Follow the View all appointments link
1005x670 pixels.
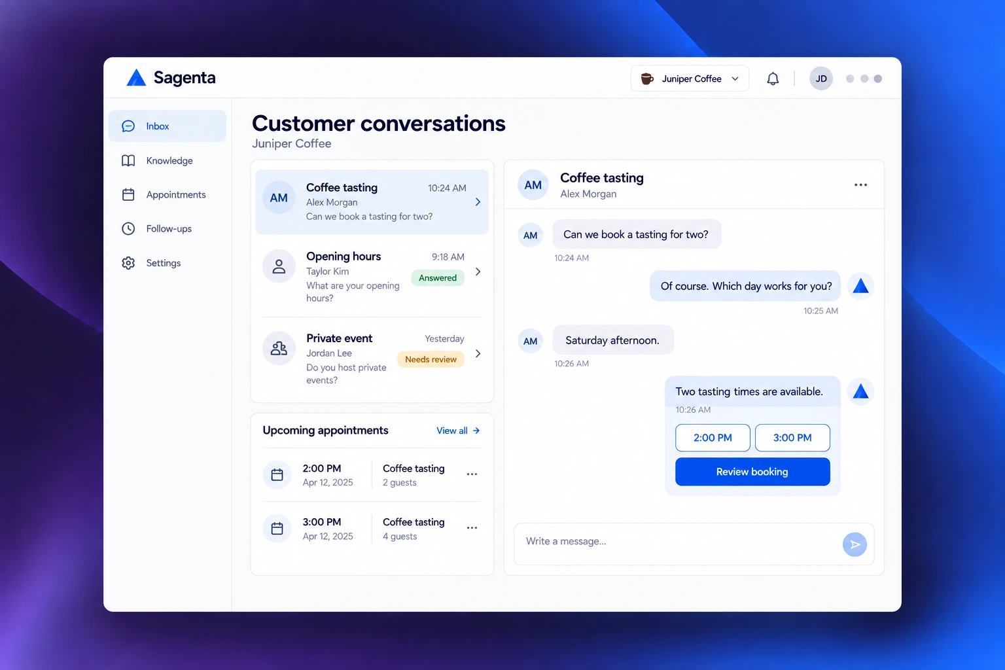(x=458, y=431)
